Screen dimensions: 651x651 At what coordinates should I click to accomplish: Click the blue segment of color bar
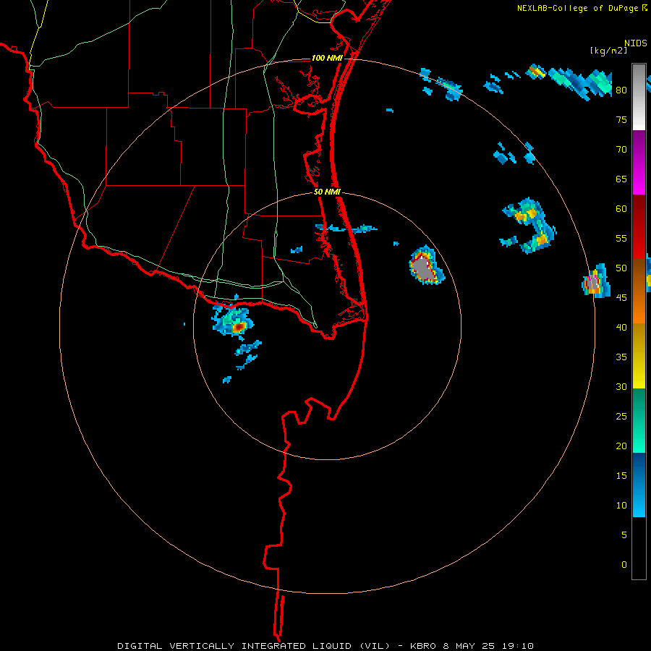point(639,485)
